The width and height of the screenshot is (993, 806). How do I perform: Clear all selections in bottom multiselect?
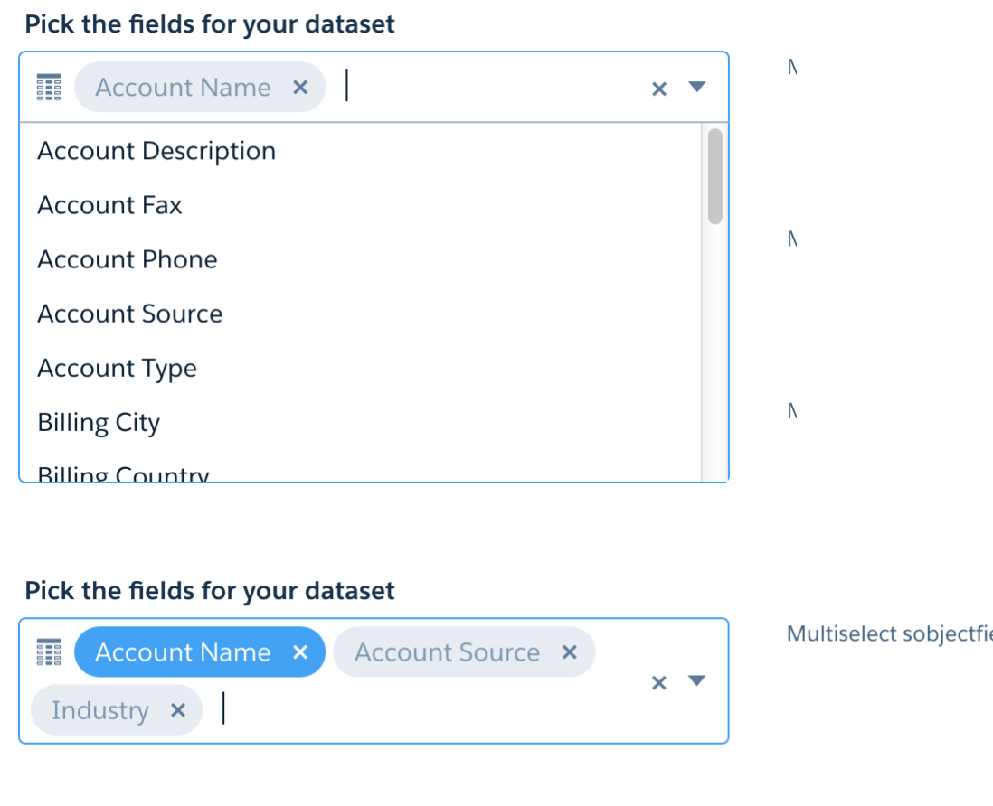[x=659, y=683]
